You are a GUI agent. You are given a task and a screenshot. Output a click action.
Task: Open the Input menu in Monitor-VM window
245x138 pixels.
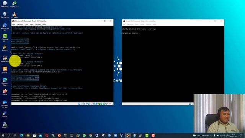tap(31, 25)
